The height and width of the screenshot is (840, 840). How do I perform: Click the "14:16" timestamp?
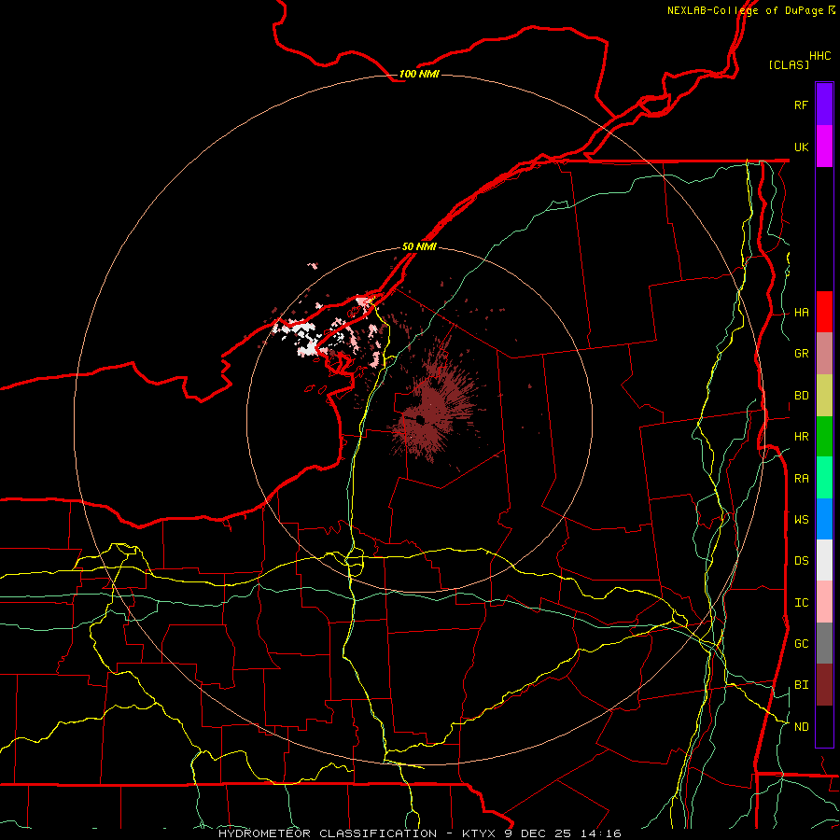point(603,833)
